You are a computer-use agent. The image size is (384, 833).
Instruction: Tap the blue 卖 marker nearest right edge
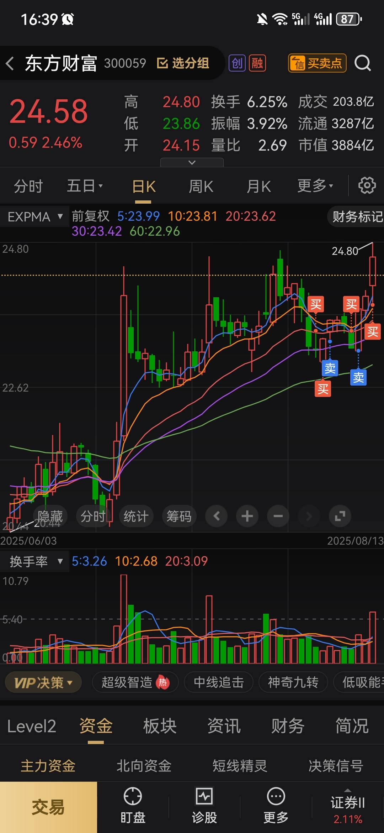[358, 377]
